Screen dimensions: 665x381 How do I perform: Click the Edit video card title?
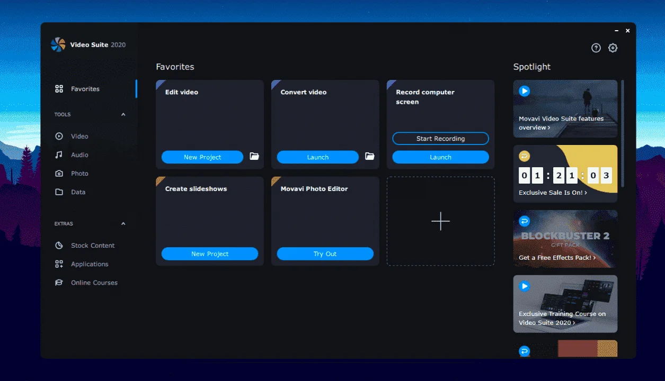tap(182, 92)
